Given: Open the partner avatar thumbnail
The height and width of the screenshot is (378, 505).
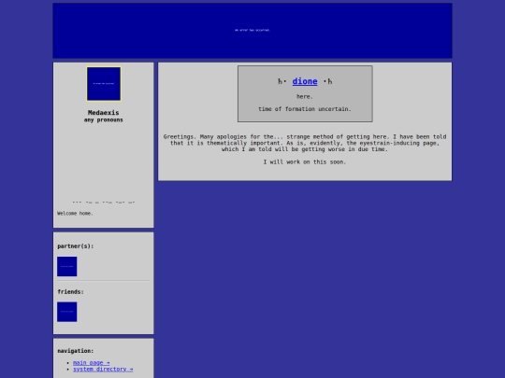Looking at the screenshot, I should click(67, 266).
